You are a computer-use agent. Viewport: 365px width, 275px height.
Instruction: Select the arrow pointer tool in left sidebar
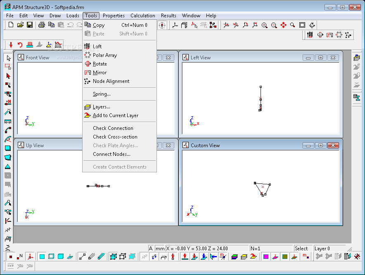pos(8,58)
